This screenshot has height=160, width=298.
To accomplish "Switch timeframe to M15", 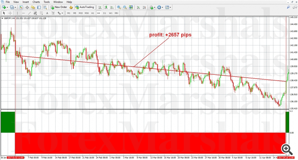I will (81, 13).
